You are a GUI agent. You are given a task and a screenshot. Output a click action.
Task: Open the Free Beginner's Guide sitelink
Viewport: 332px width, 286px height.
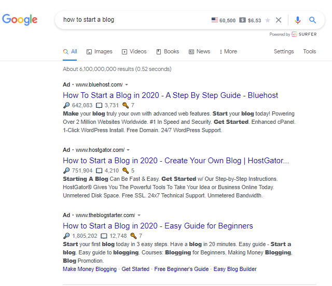click(x=182, y=269)
